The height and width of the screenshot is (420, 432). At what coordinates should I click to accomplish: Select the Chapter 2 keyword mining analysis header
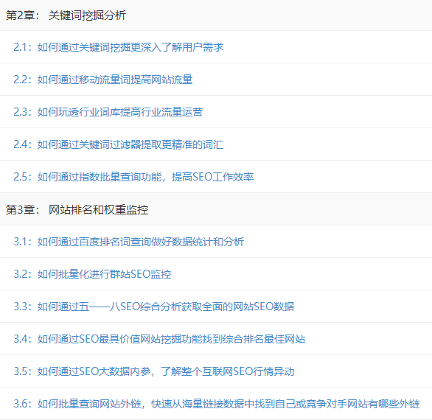coord(216,15)
